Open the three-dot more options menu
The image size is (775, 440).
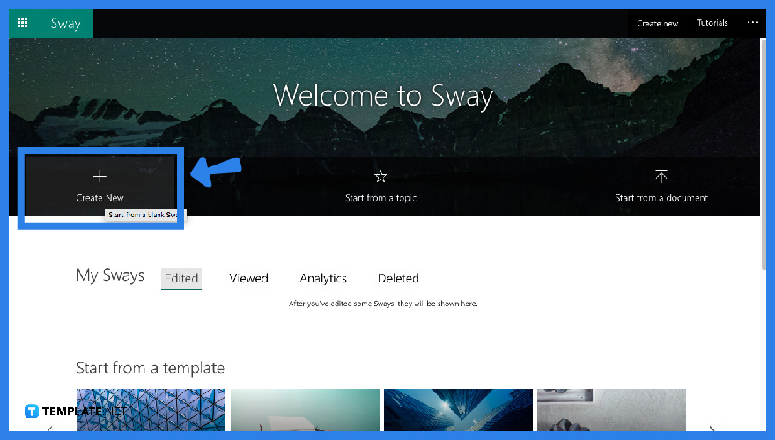(x=752, y=22)
